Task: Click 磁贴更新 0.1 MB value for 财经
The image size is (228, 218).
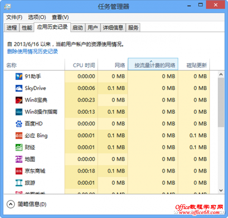Action: click(x=198, y=147)
